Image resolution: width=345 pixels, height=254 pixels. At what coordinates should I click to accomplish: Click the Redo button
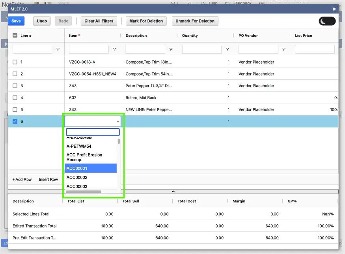(x=63, y=21)
